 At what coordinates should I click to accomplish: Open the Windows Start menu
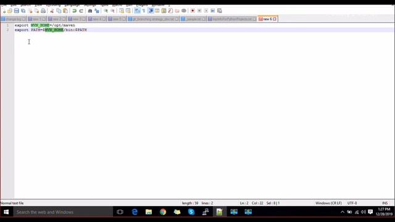click(6, 212)
